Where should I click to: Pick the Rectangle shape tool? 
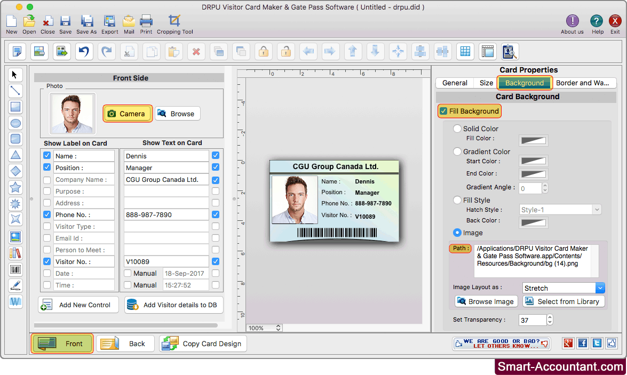point(15,107)
